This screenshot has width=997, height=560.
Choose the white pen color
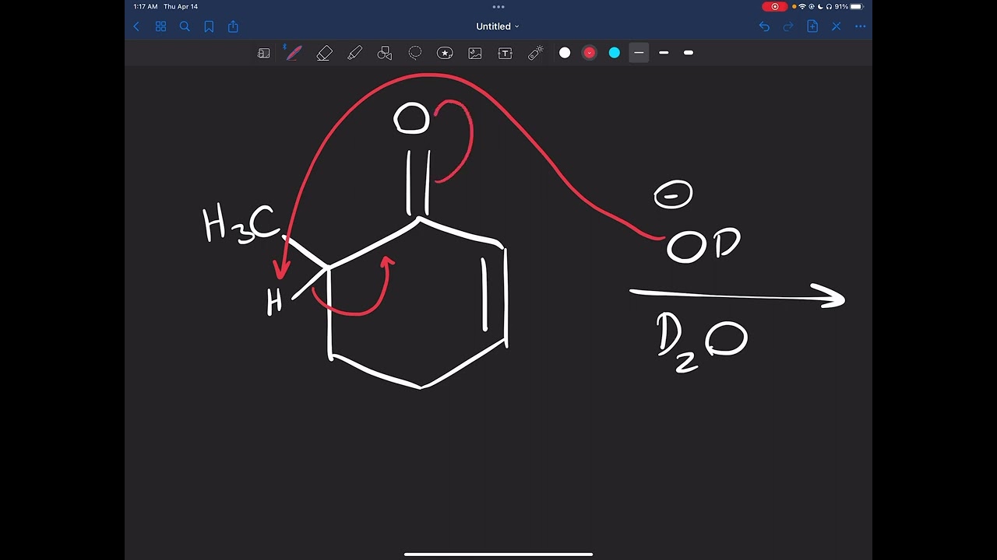click(x=565, y=53)
